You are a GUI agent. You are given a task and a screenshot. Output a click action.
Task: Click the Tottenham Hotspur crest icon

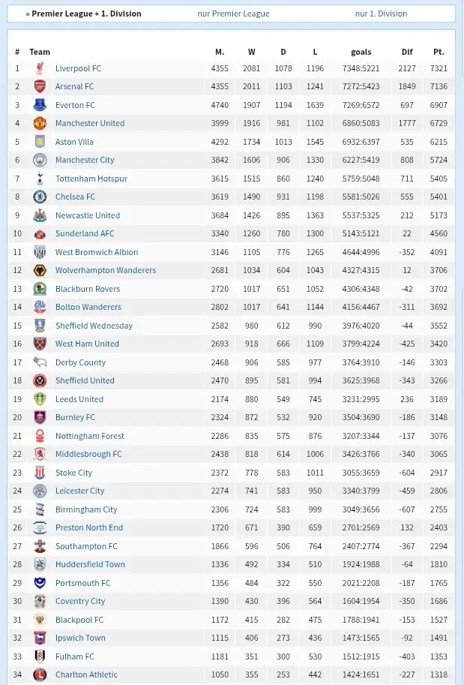pyautogui.click(x=40, y=179)
